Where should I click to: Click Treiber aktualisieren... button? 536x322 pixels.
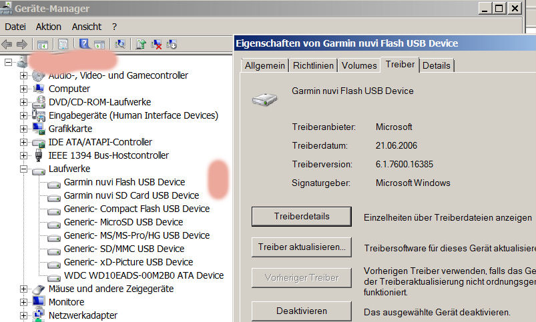(302, 247)
